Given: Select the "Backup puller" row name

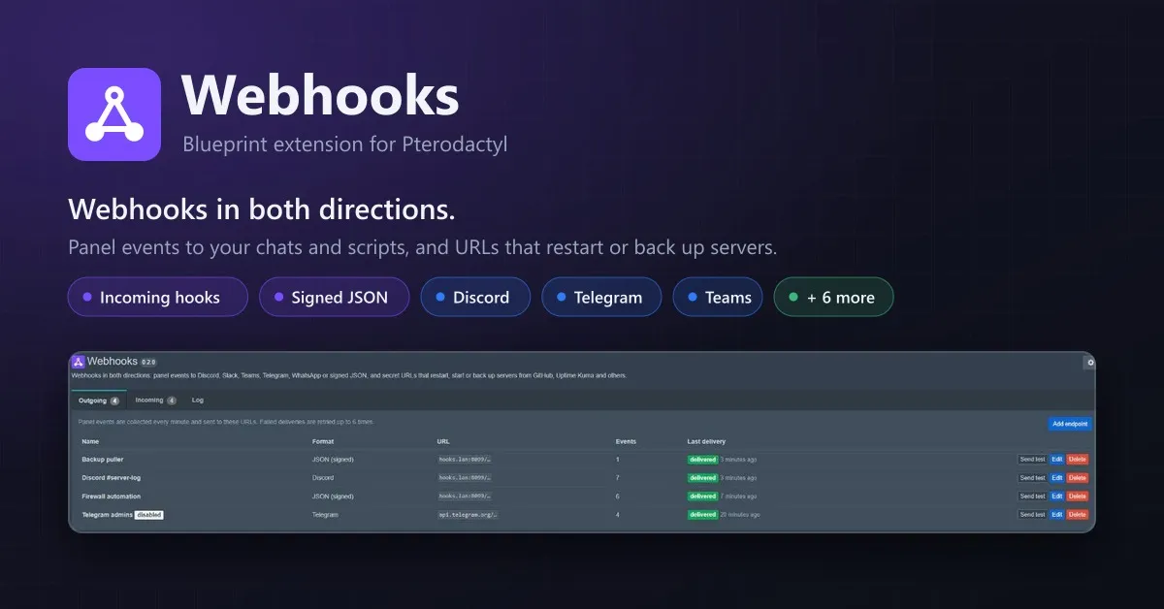Looking at the screenshot, I should 103,459.
